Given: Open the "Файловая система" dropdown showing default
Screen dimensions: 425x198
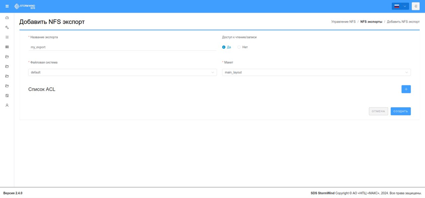Looking at the screenshot, I should [x=123, y=72].
